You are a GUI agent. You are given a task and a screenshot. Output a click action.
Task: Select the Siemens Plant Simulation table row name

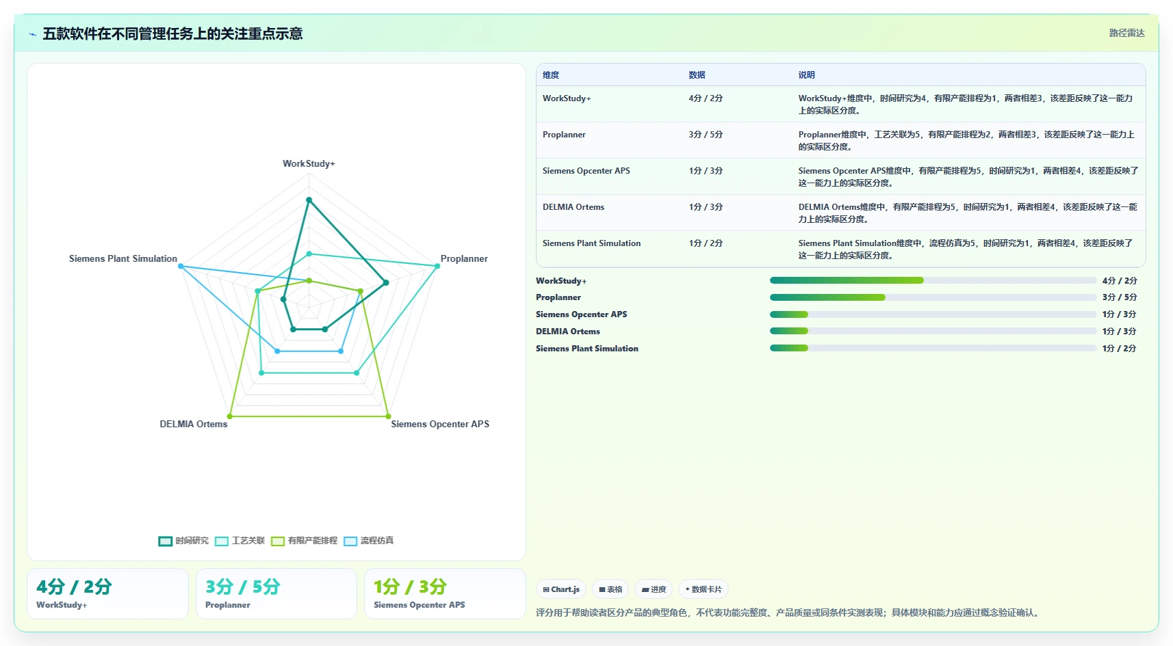(591, 243)
